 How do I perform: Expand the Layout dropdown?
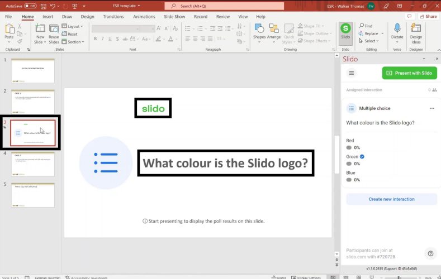click(x=74, y=26)
